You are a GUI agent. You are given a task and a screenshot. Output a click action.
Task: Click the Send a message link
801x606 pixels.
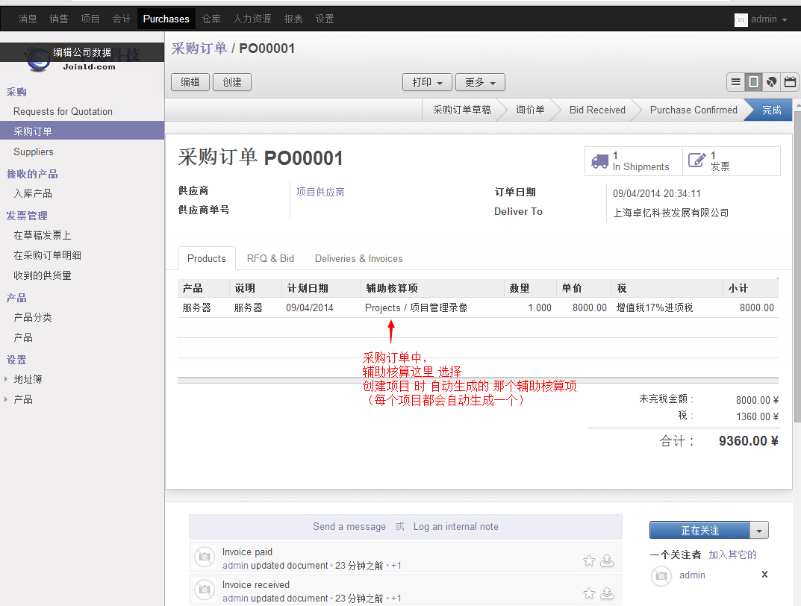[x=349, y=526]
